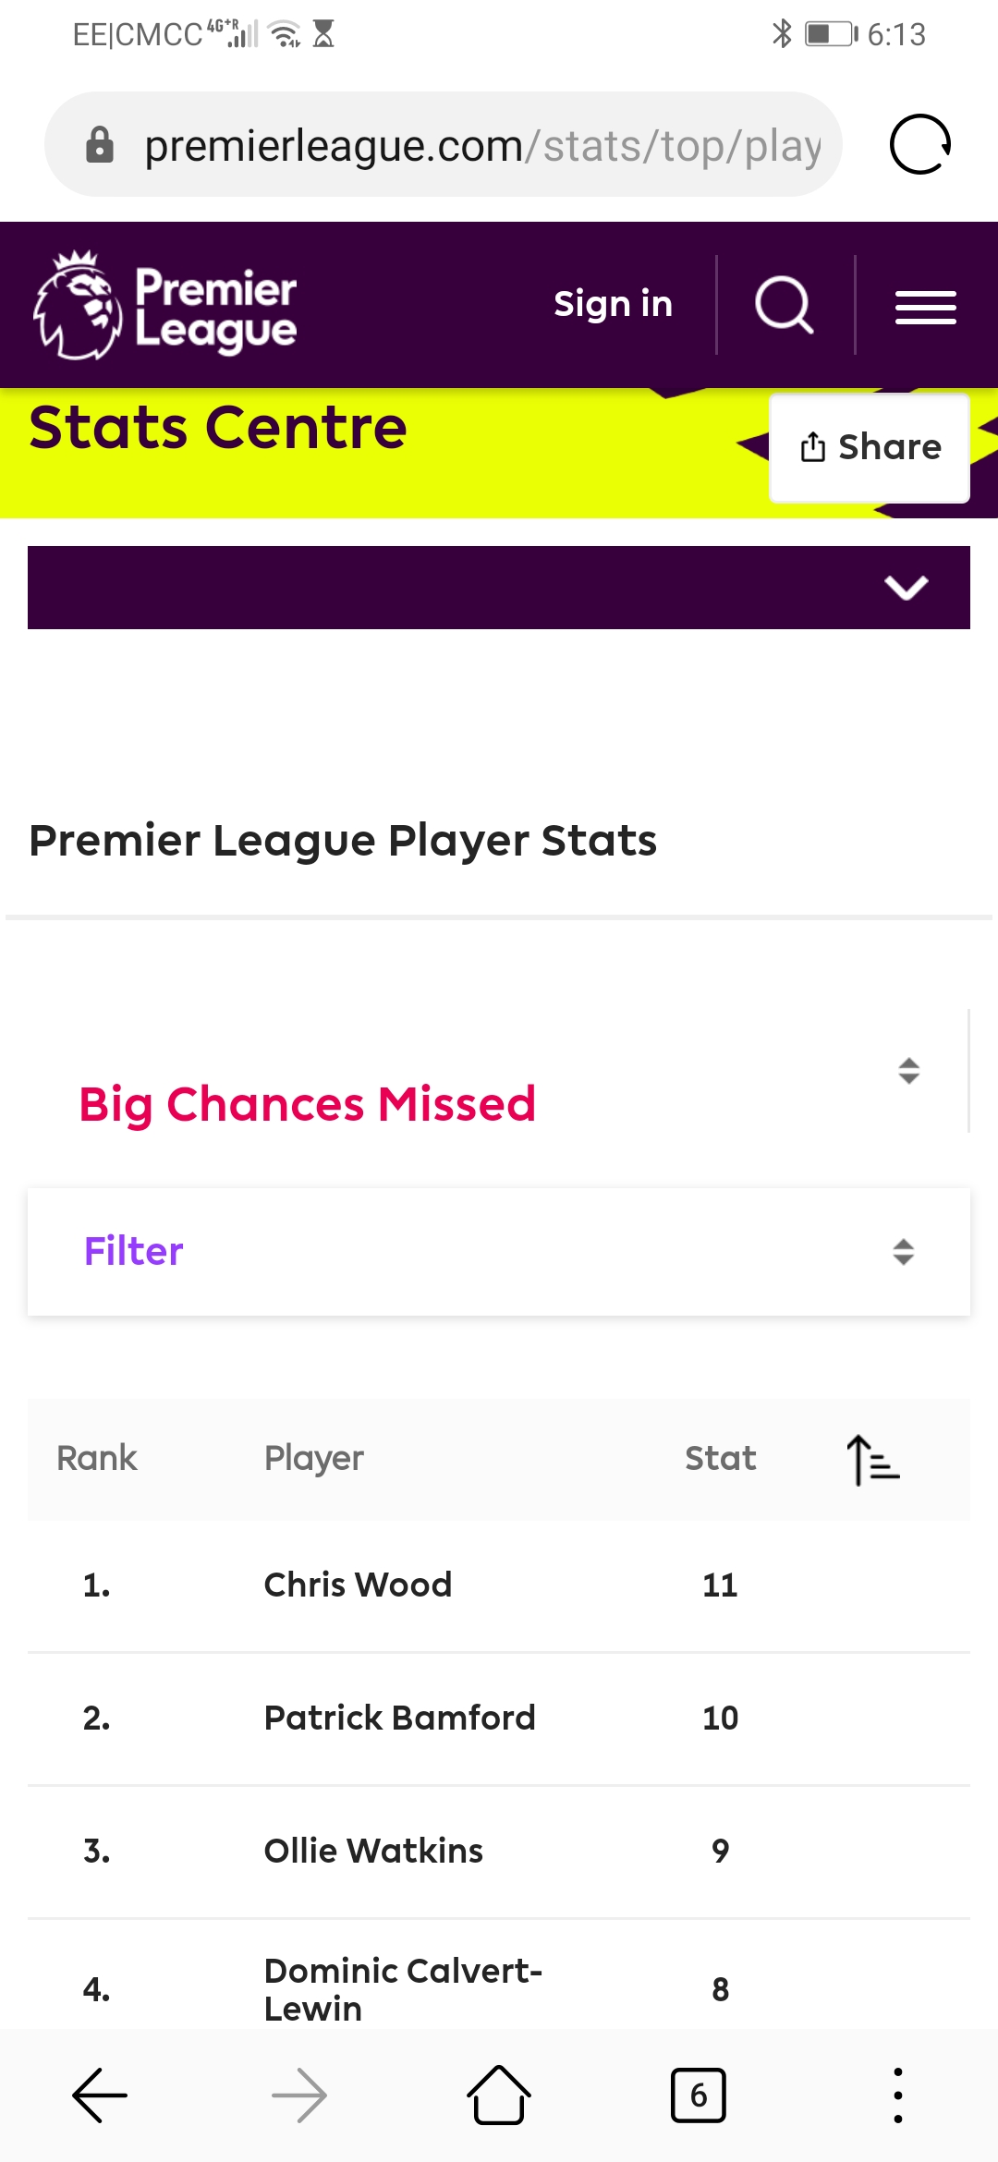Tap the search magnifier icon
The height and width of the screenshot is (2162, 998).
(x=785, y=305)
